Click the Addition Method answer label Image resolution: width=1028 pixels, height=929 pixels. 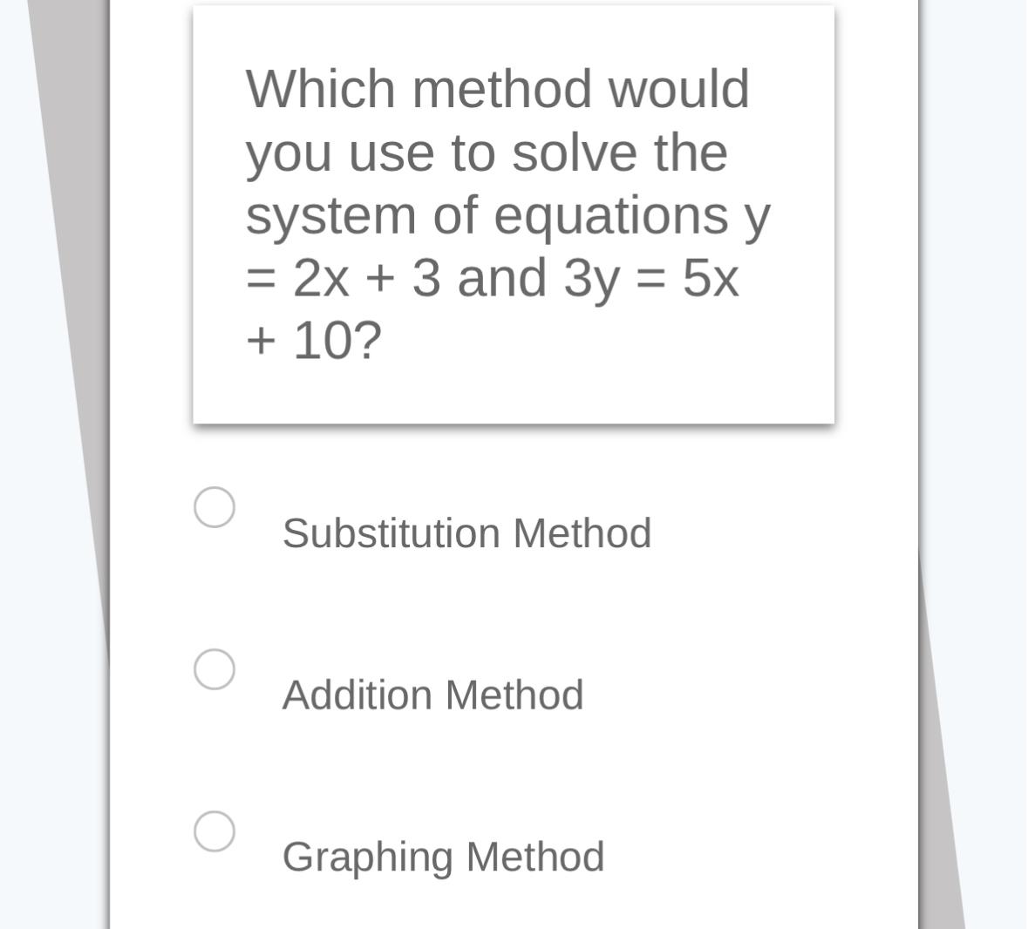coord(432,694)
